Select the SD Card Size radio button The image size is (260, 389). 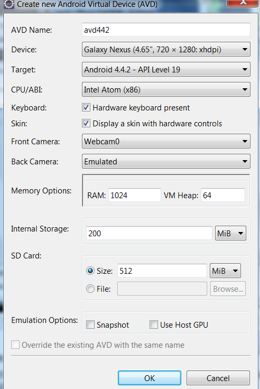pyautogui.click(x=90, y=271)
